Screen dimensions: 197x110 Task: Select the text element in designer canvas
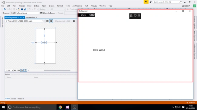point(44,42)
